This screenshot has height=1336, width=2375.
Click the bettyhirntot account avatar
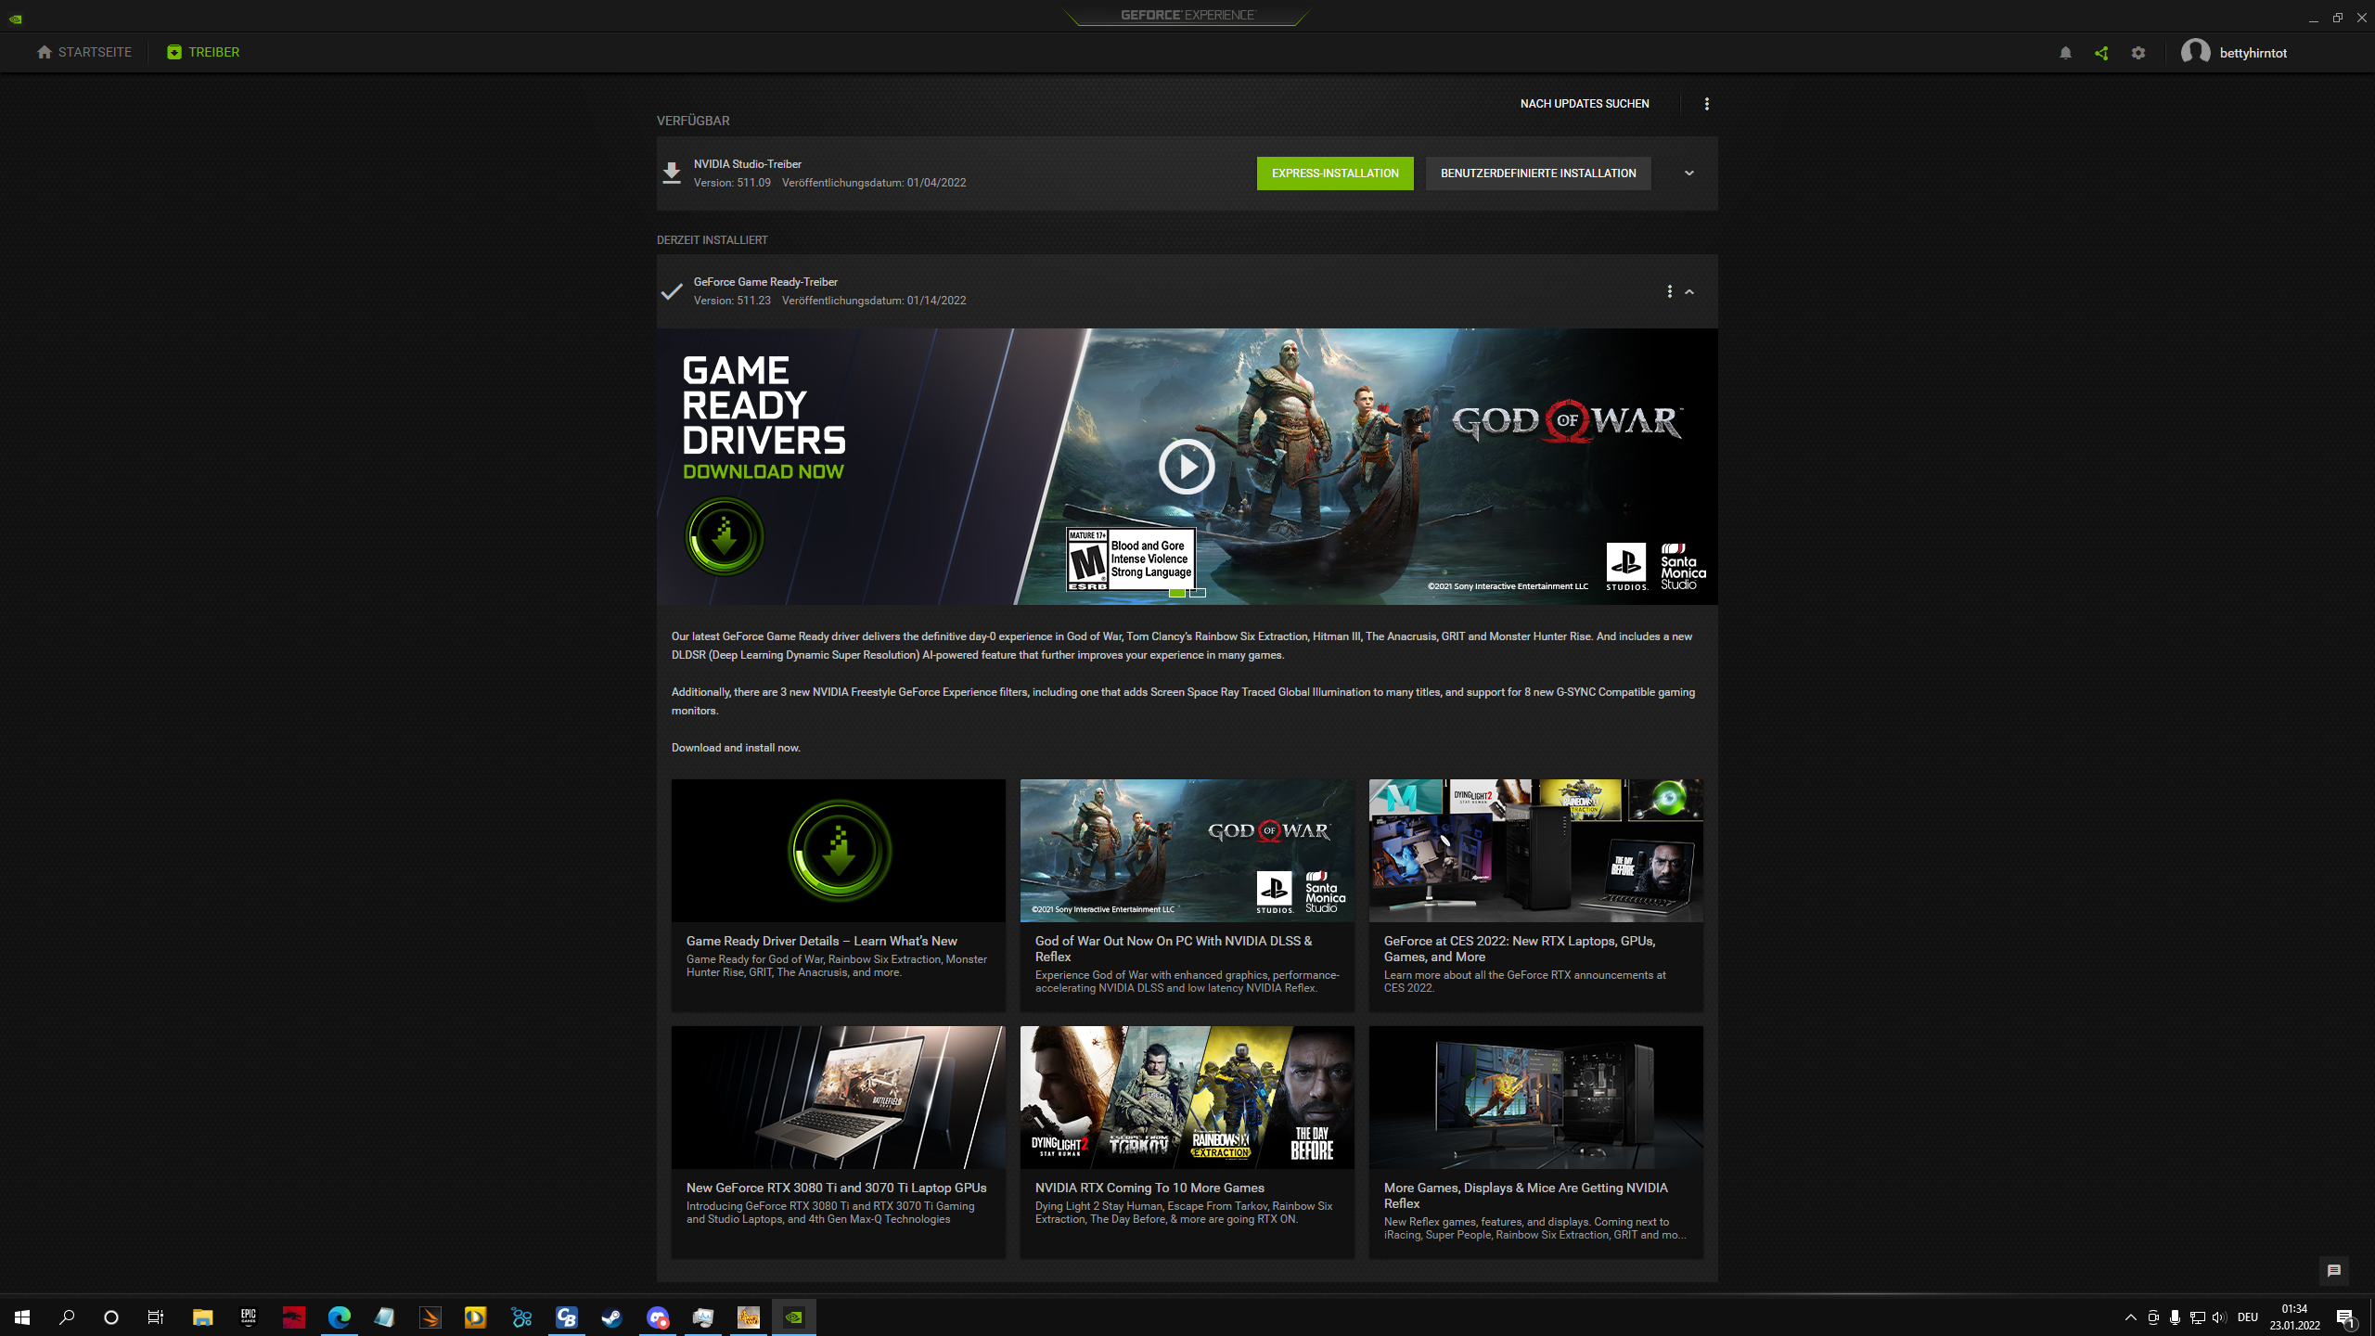coord(2195,52)
